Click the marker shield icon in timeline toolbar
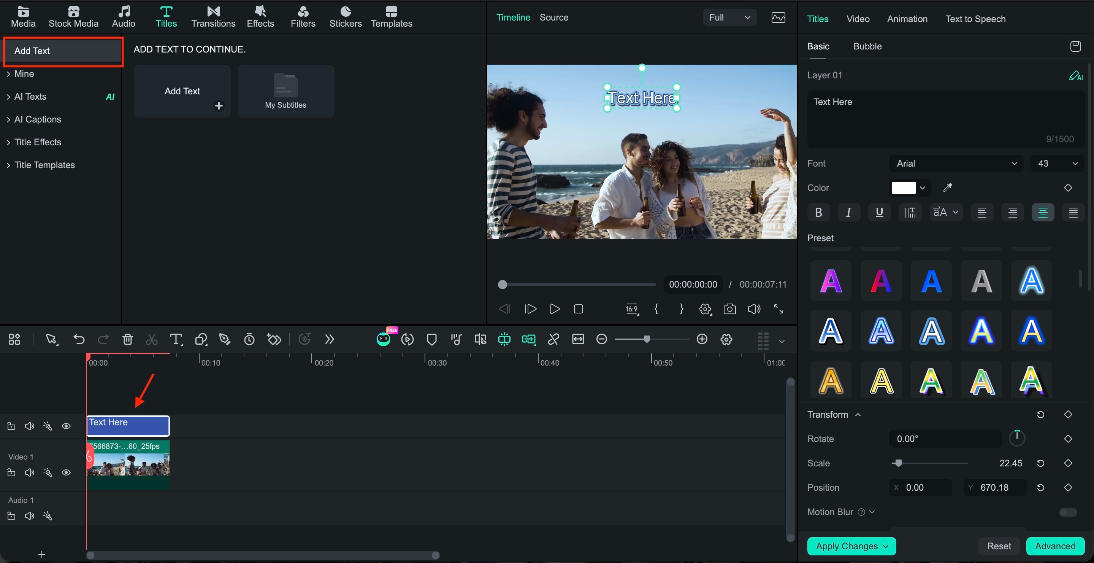 (431, 339)
